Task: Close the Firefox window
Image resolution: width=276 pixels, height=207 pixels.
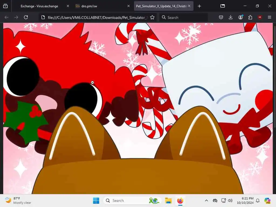Action: (270, 6)
